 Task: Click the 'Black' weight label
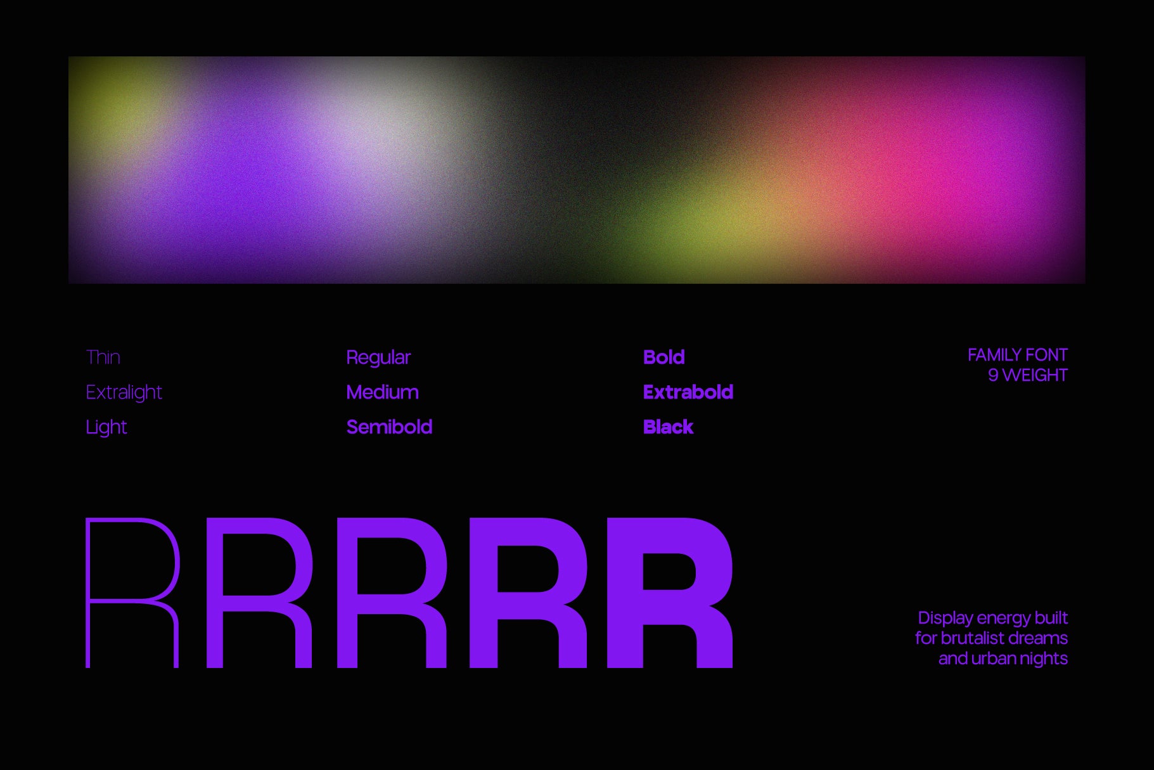[x=669, y=427]
